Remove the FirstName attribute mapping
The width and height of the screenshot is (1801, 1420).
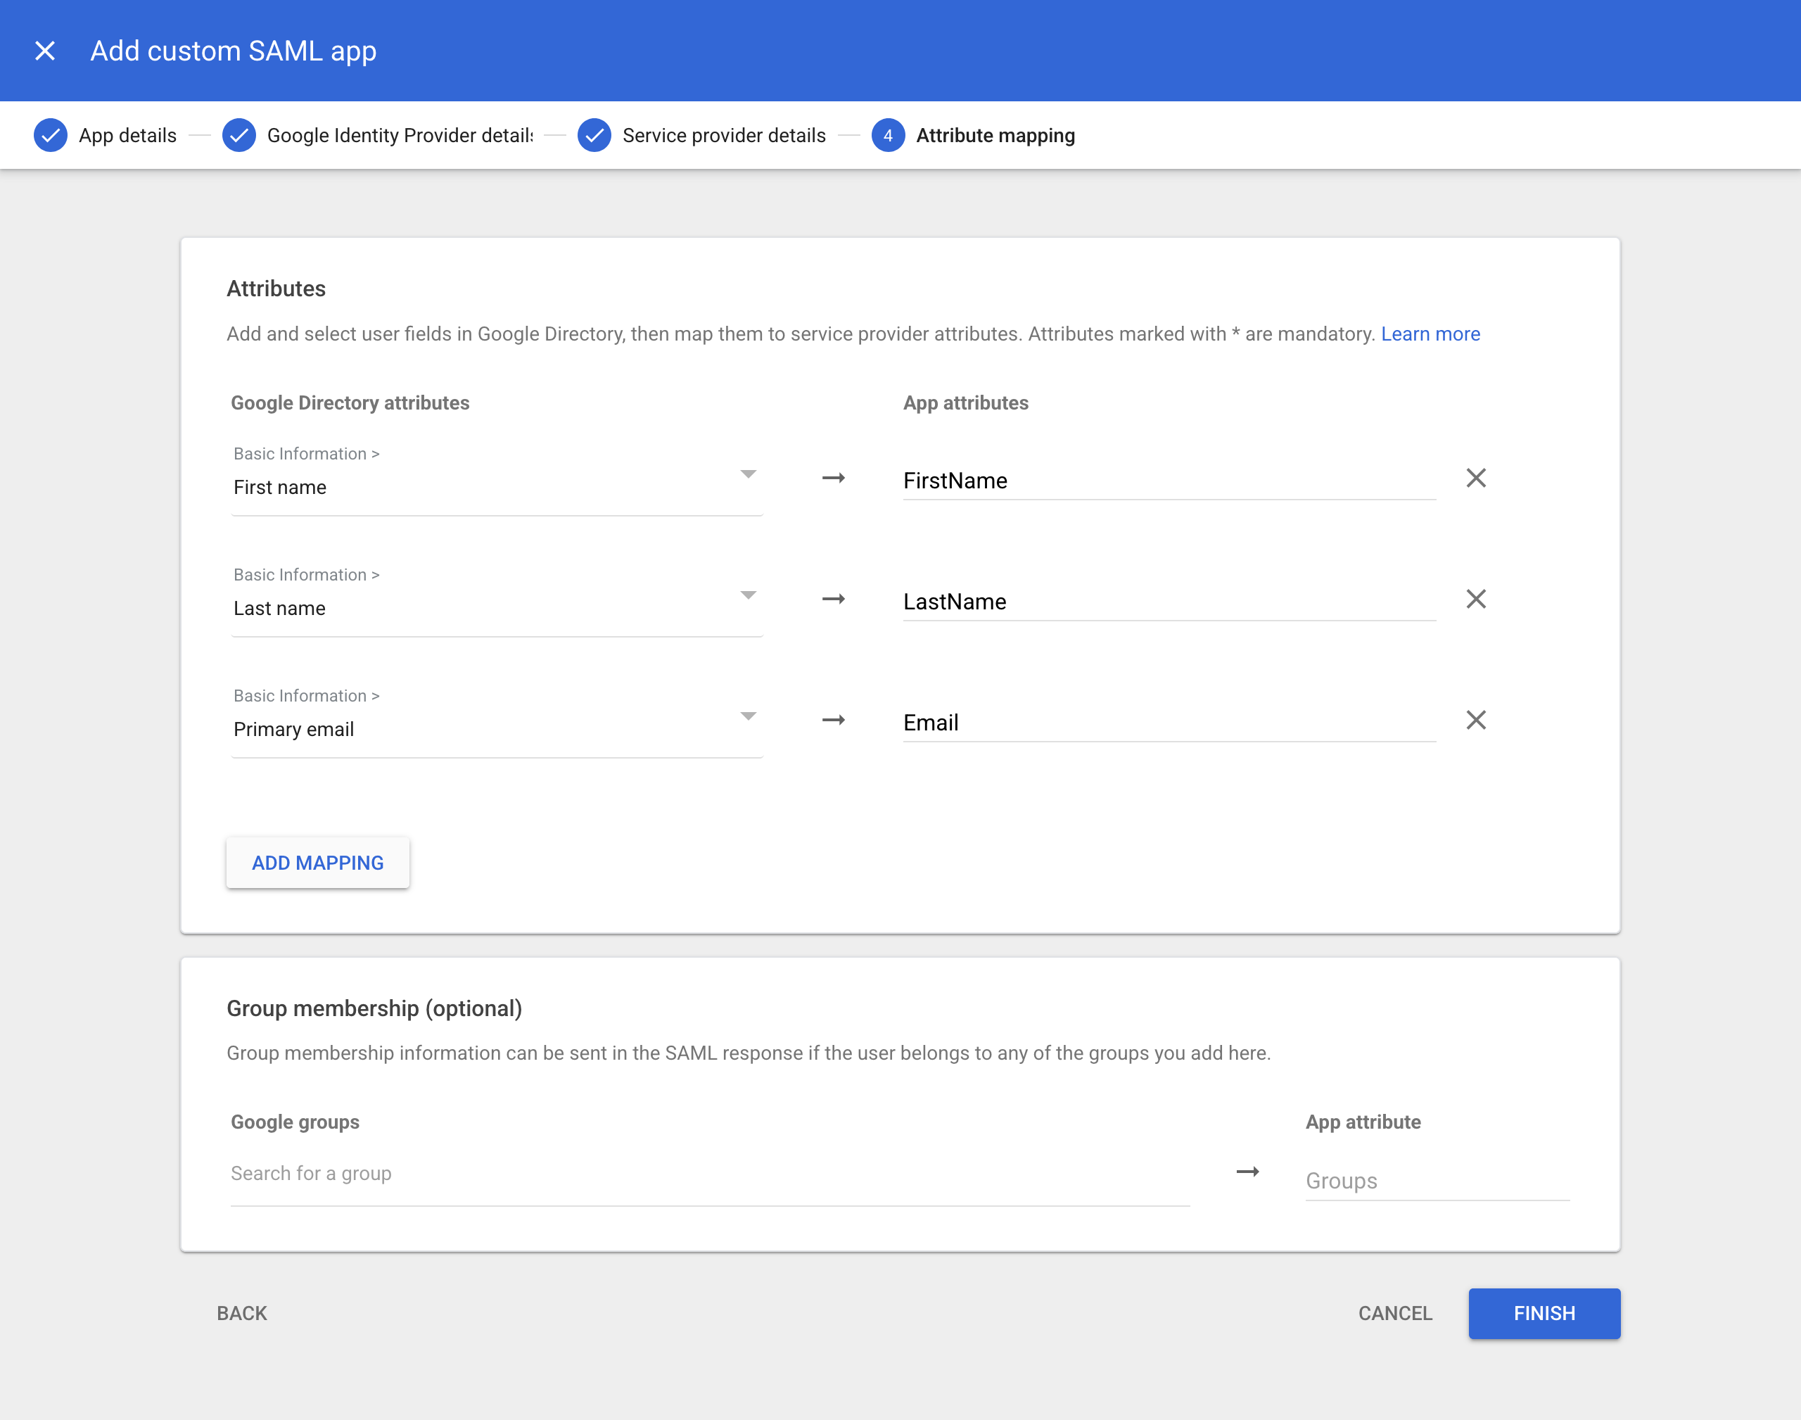click(x=1476, y=478)
